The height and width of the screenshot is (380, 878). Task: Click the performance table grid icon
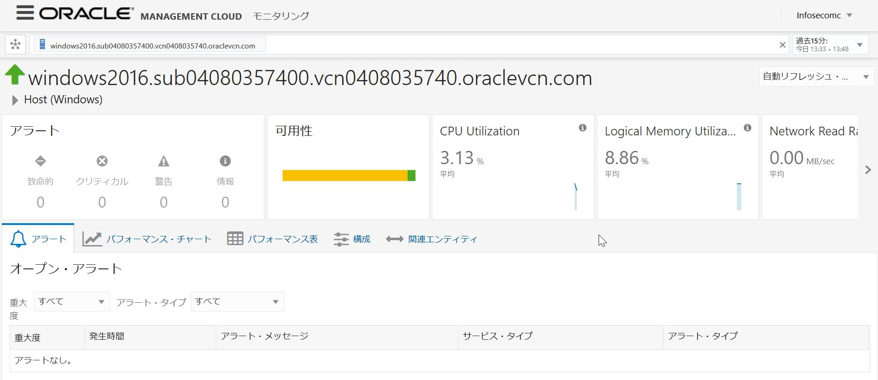point(235,239)
